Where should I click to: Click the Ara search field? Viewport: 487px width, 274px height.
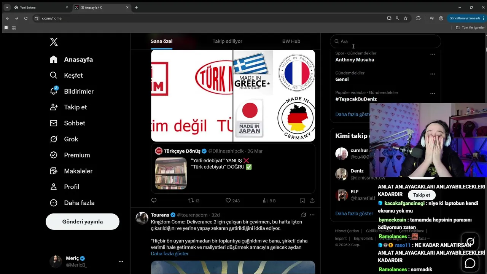(x=386, y=41)
